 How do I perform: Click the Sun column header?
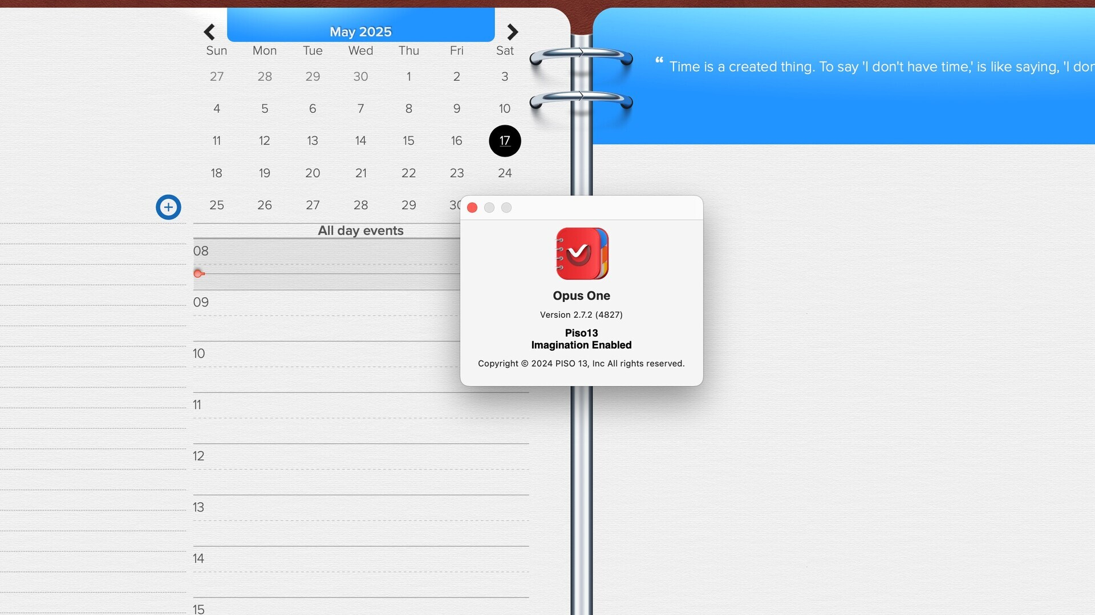click(x=216, y=50)
